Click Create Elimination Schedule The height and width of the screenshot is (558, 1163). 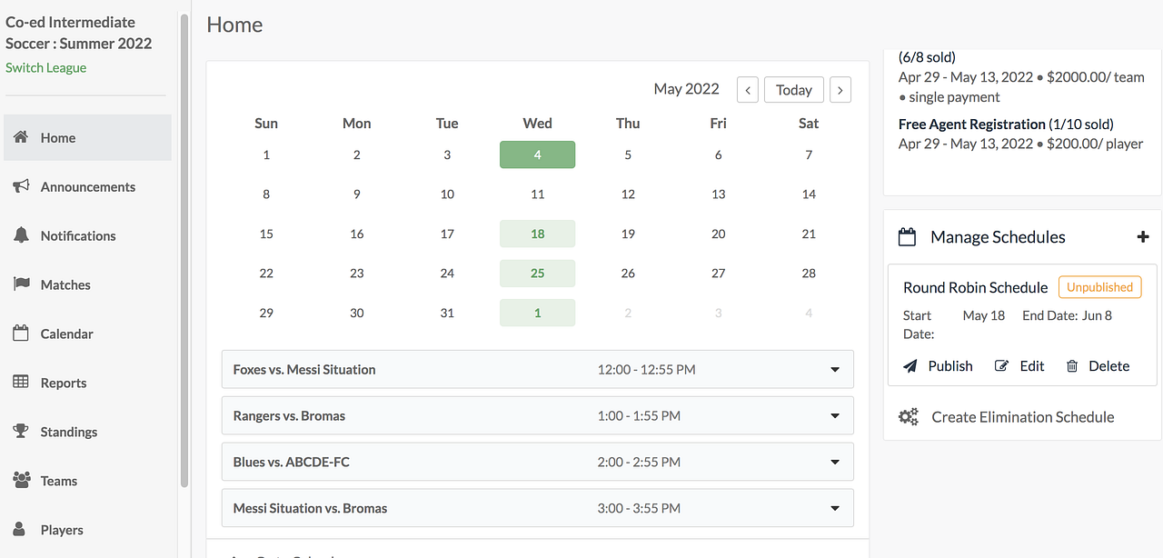[x=1022, y=417]
